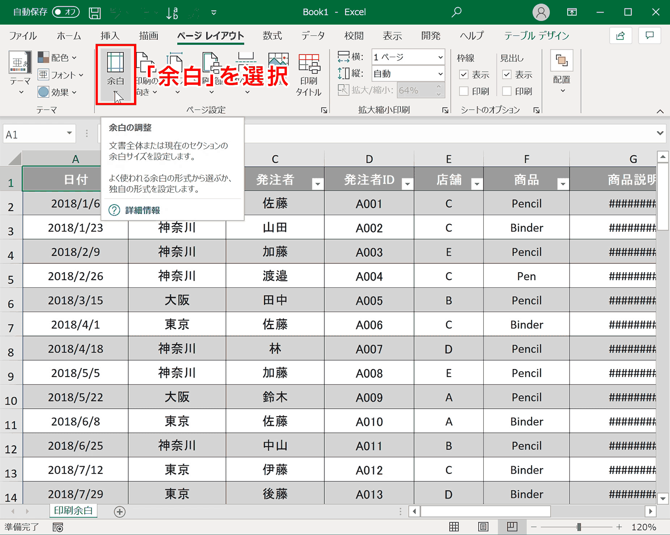Click the zoom slider handle
The height and width of the screenshot is (535, 670).
tap(579, 527)
